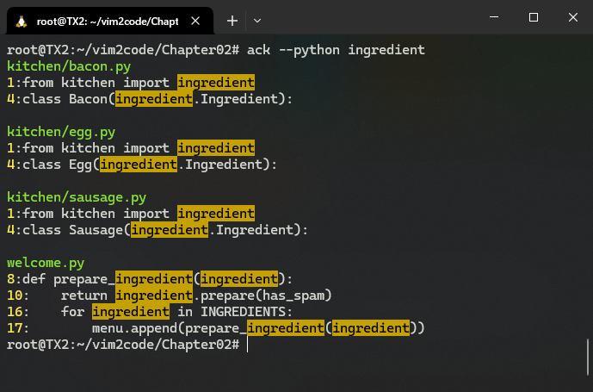
Task: Click line number 10 in welcome.py
Action: tap(15, 296)
